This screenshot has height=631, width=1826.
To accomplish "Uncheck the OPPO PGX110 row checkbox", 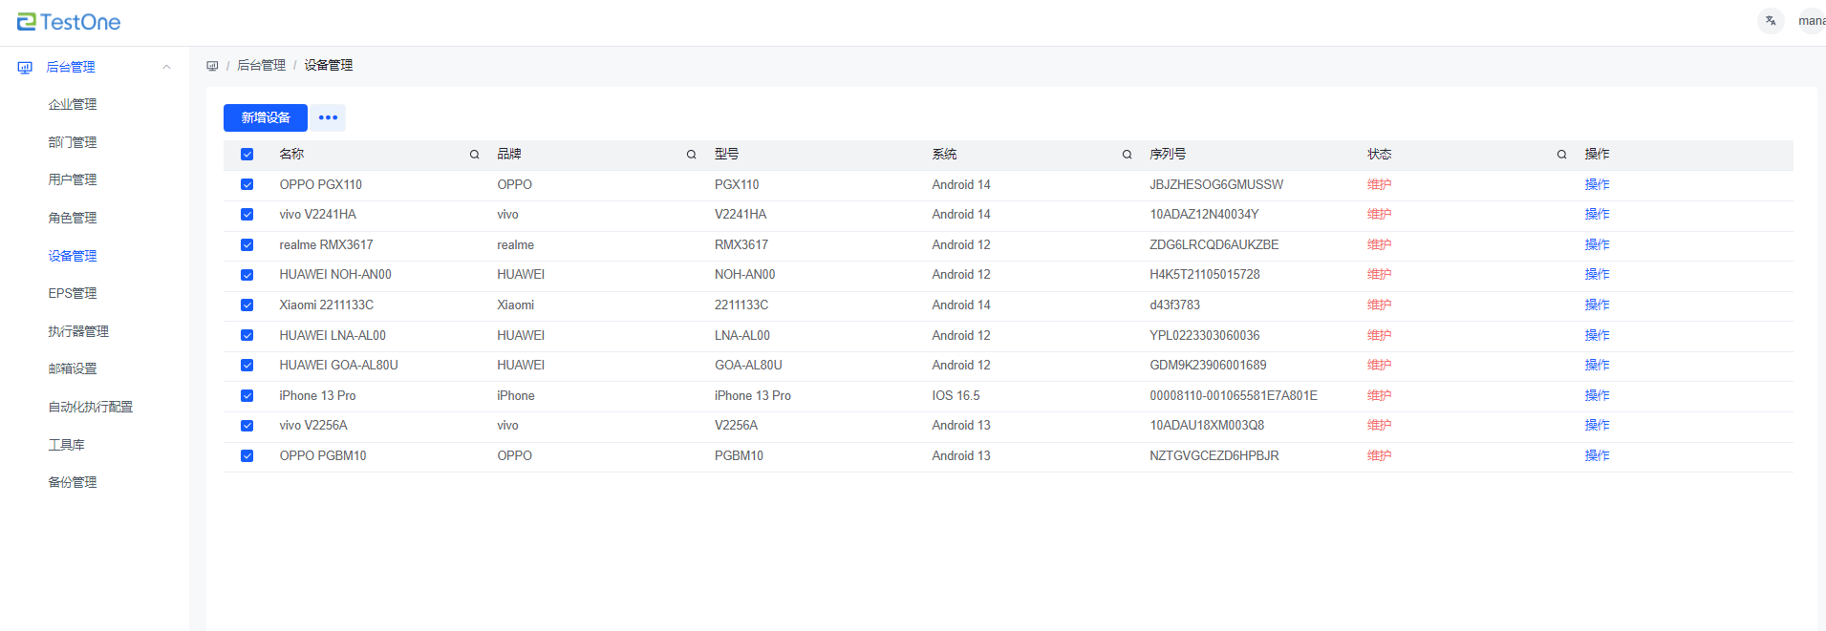I will coord(247,184).
